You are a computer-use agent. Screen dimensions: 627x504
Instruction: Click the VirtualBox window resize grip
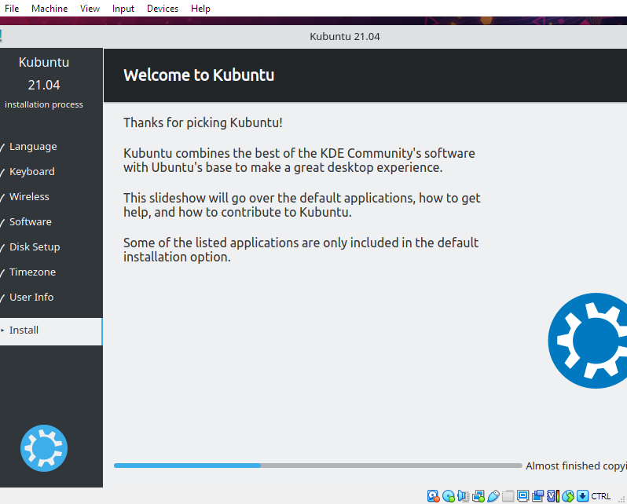coord(621,499)
